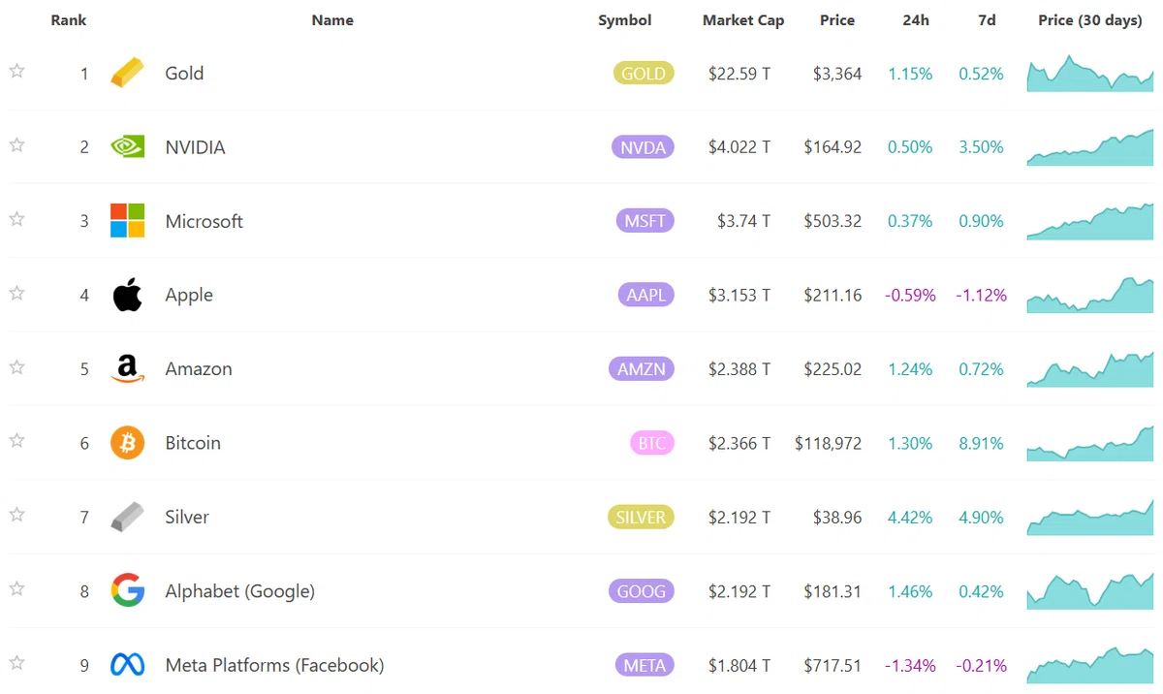This screenshot has width=1163, height=694.
Task: Click the Amazon logo icon
Action: (127, 369)
